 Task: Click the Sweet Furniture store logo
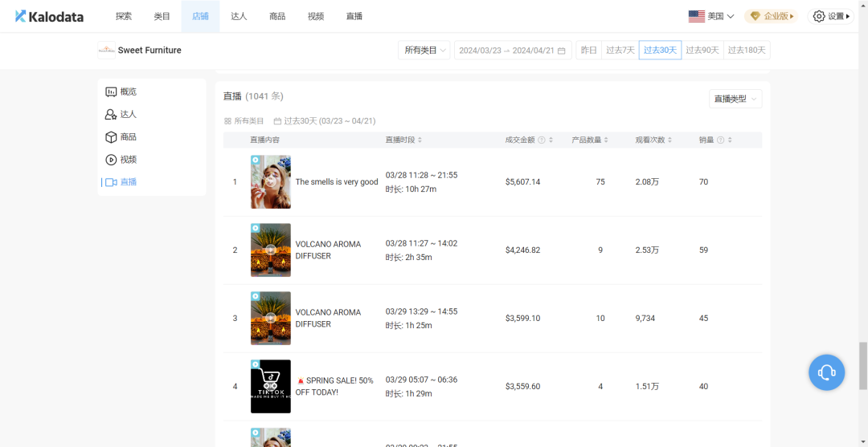coord(106,51)
